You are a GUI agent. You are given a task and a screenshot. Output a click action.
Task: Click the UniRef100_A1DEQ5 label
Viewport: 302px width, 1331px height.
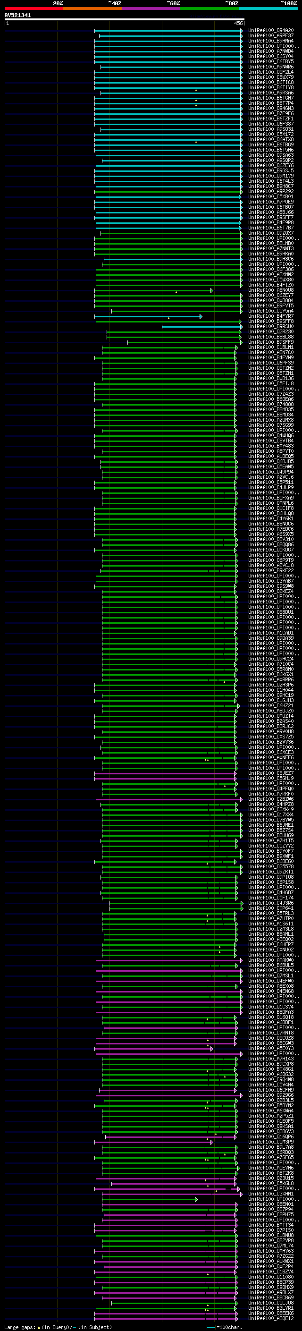click(270, 456)
